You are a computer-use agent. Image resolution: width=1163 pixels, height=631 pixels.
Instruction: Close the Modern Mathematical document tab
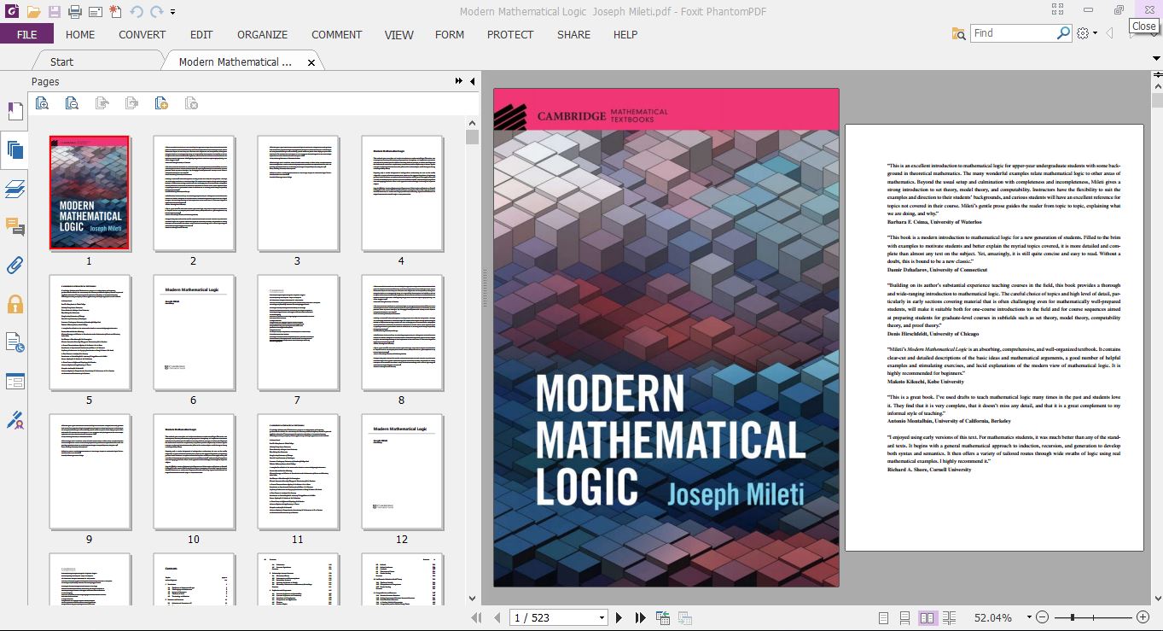pos(311,62)
